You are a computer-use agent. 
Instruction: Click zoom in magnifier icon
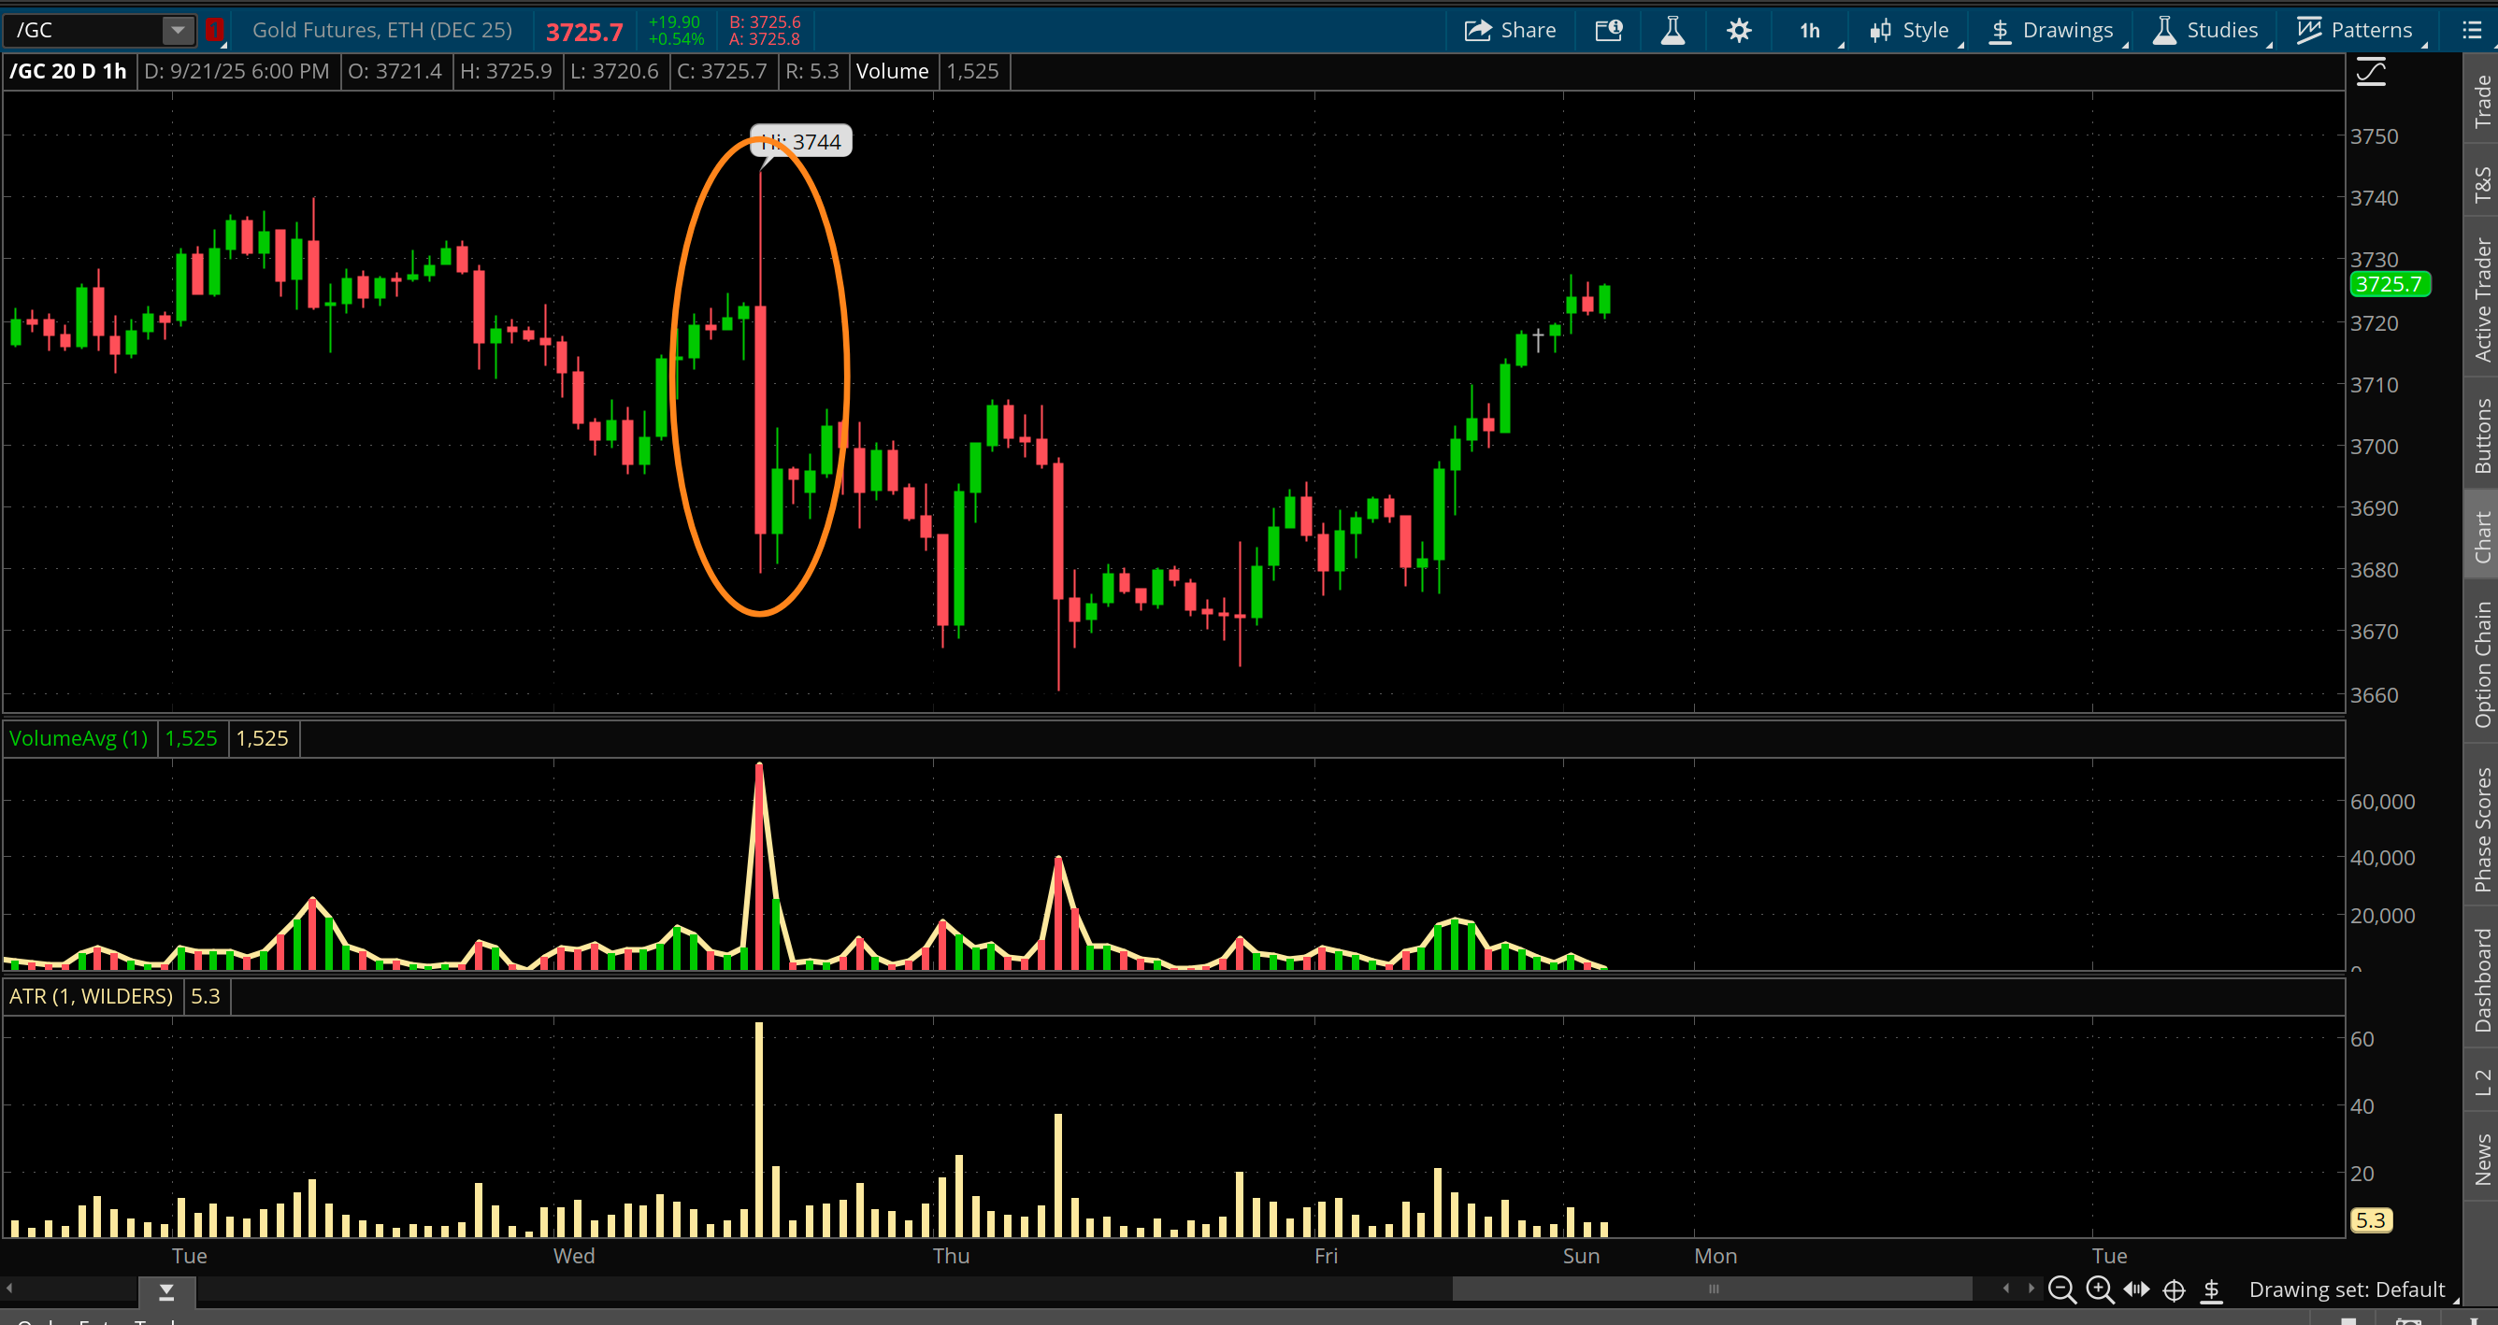pos(2100,1289)
